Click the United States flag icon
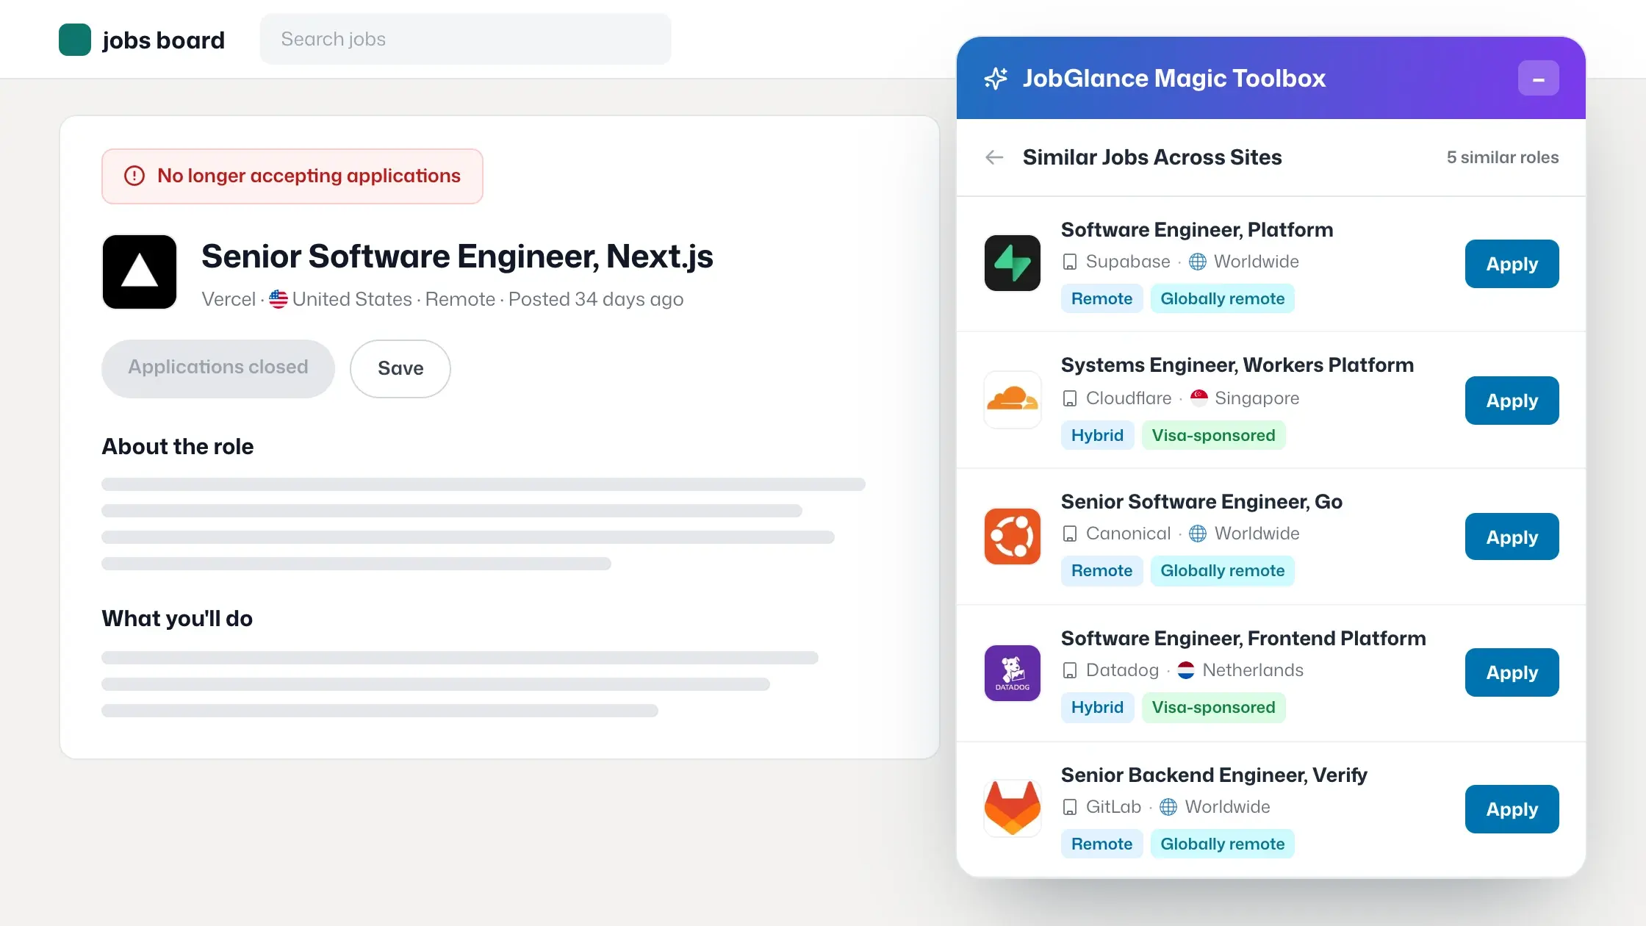The height and width of the screenshot is (926, 1646). (278, 299)
